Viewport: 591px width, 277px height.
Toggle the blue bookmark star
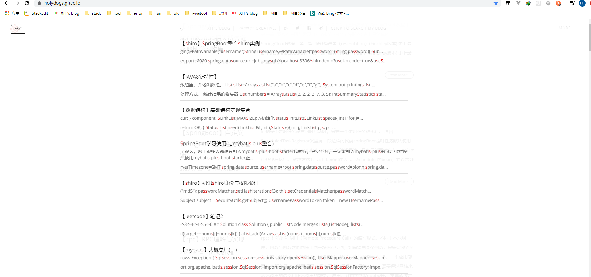[496, 3]
